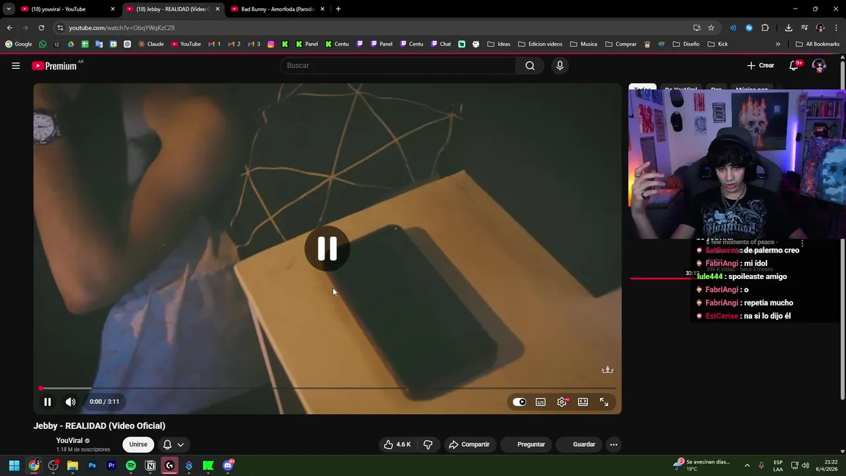Open the Chat bookmark

[x=441, y=44]
